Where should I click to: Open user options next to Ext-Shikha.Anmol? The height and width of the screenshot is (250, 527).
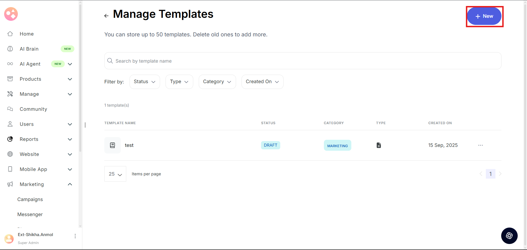(x=75, y=236)
